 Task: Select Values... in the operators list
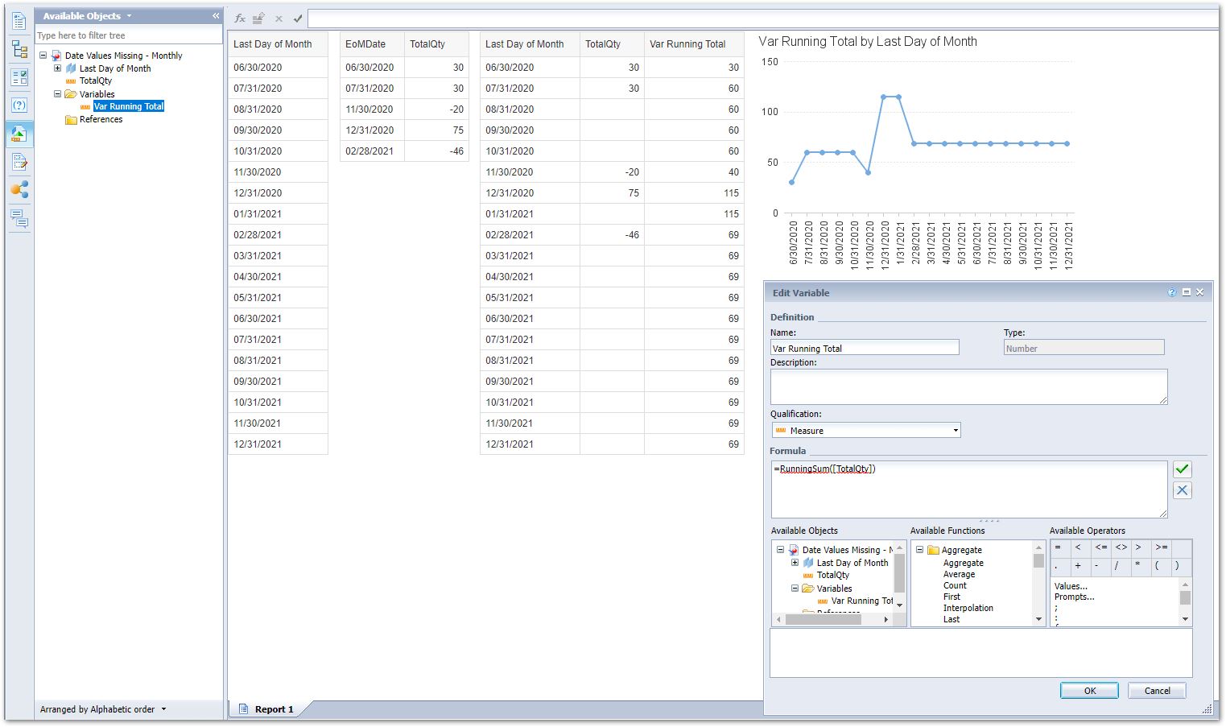1071,586
